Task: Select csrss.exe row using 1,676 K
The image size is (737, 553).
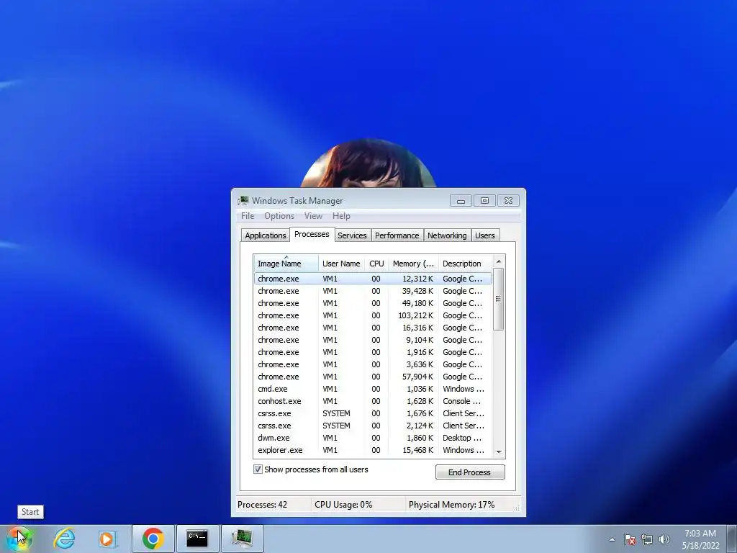Action: tap(374, 413)
